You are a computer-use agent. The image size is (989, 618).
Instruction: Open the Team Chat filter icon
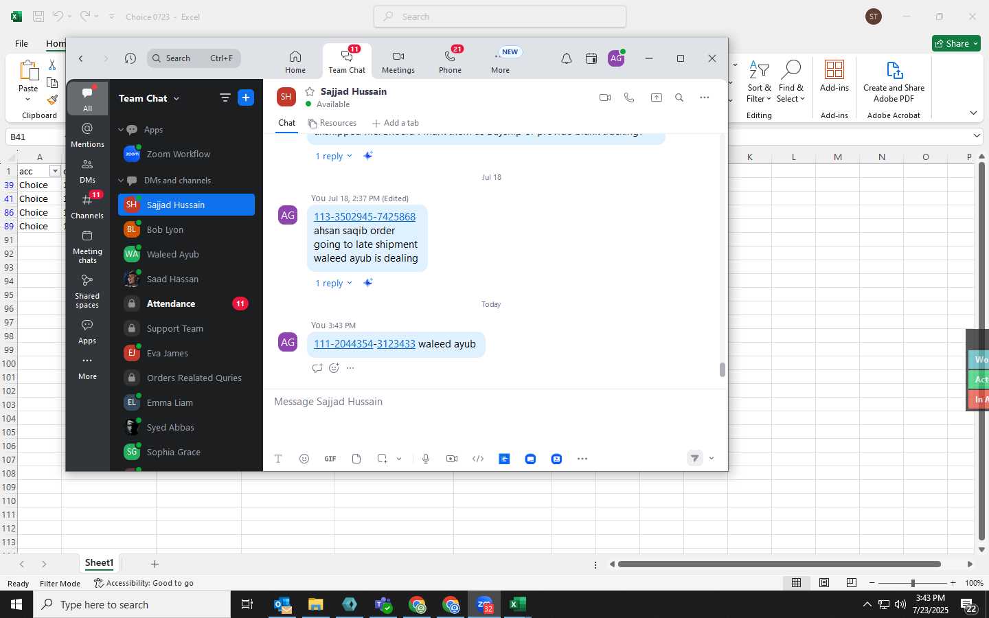pos(225,98)
